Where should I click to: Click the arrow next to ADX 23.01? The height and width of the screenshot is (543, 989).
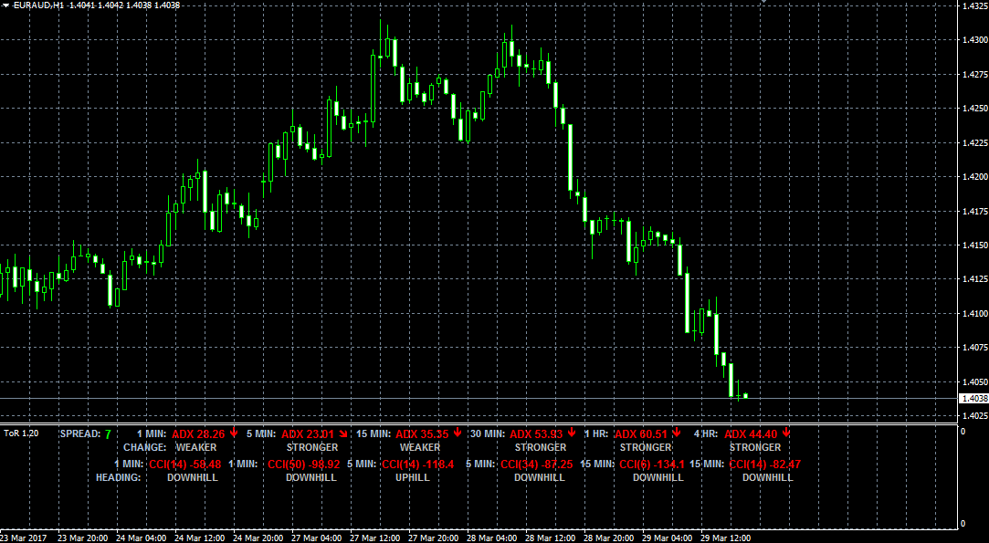[x=342, y=433]
